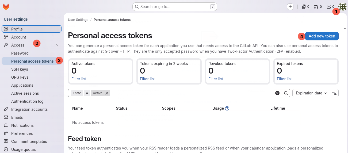Remove the Active state filter token
Screen dimensions: 348x153
pos(107,93)
